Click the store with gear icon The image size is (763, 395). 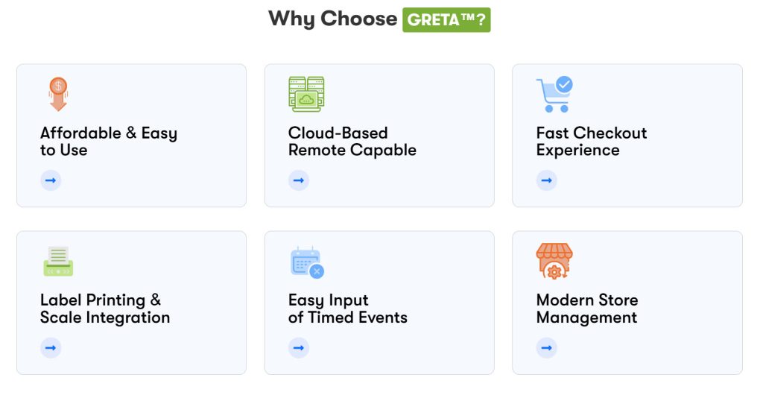(554, 262)
